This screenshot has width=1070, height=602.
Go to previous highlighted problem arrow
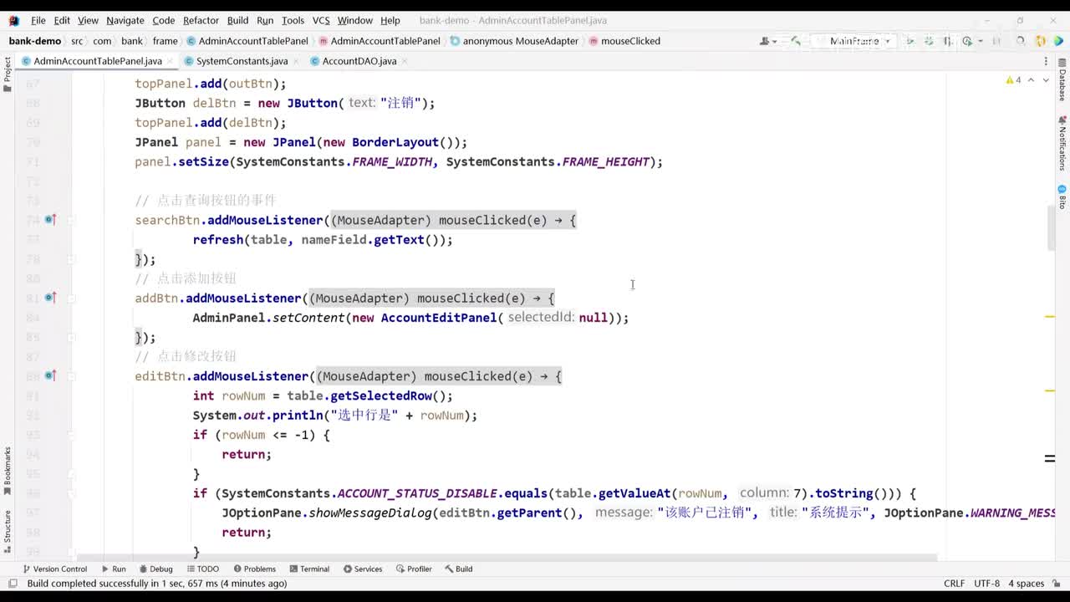click(1031, 80)
